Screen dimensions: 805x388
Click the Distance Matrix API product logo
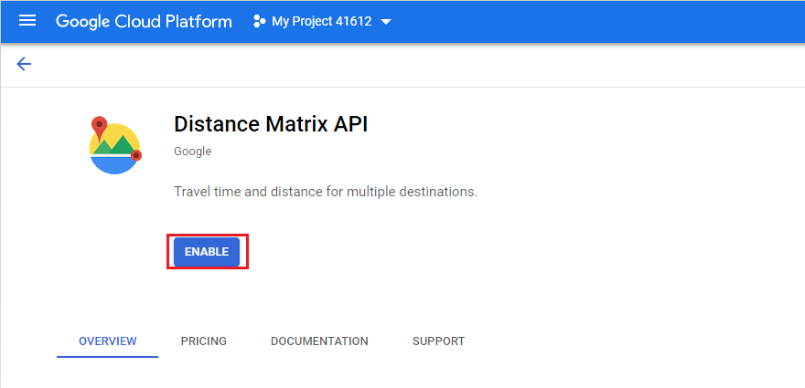[x=115, y=145]
